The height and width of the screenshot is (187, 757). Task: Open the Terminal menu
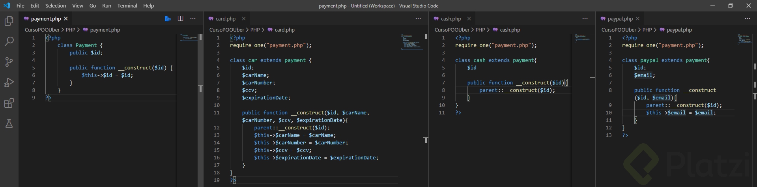pos(127,6)
